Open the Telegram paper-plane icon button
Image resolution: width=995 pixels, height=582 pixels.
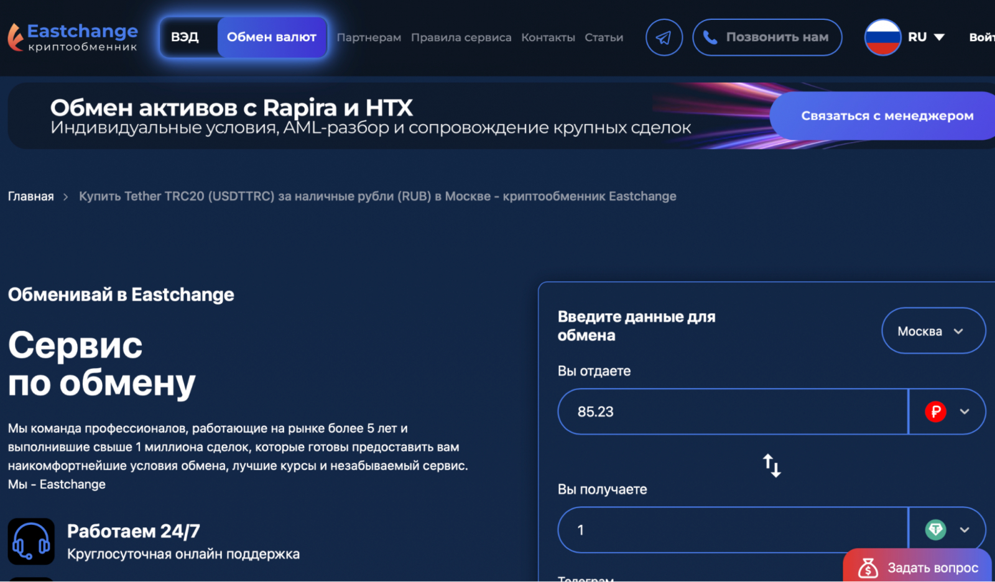point(664,37)
